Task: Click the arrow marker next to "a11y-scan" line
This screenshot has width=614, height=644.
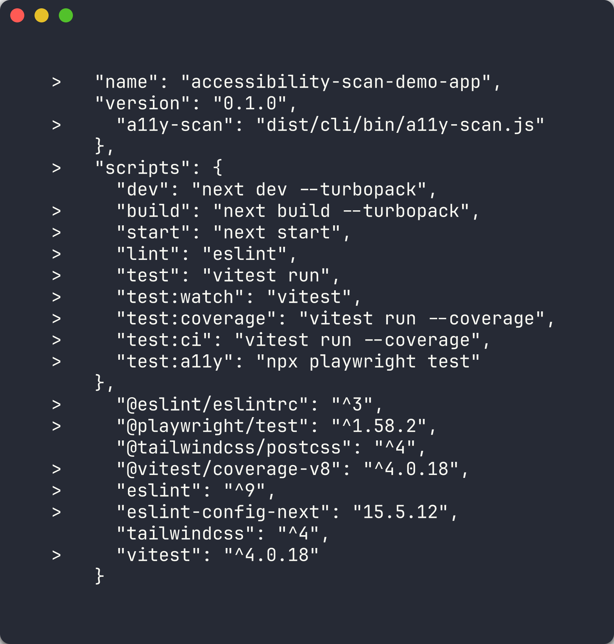Action: pos(57,125)
